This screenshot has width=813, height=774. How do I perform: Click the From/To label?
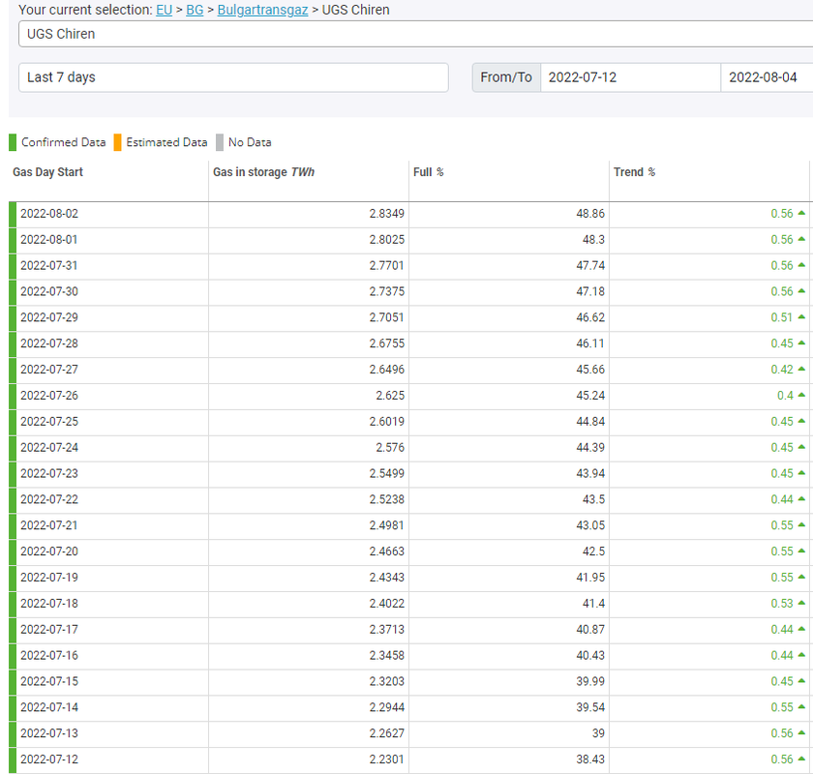pyautogui.click(x=506, y=77)
